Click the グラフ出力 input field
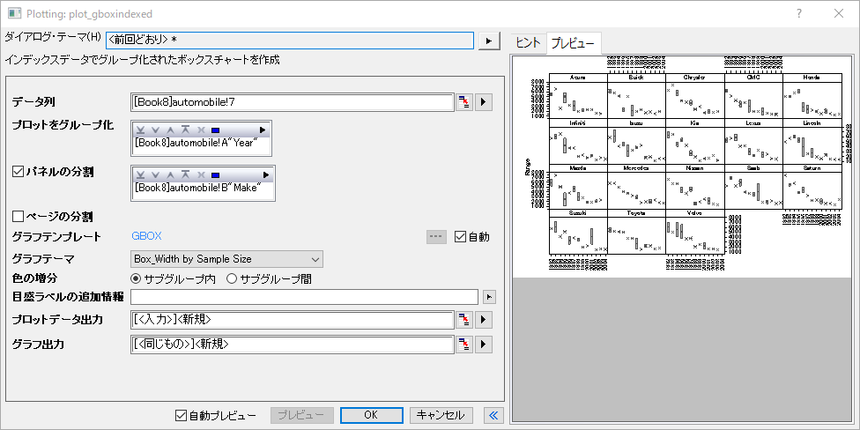 point(293,345)
